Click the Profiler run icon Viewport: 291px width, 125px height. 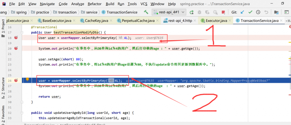click(215, 12)
